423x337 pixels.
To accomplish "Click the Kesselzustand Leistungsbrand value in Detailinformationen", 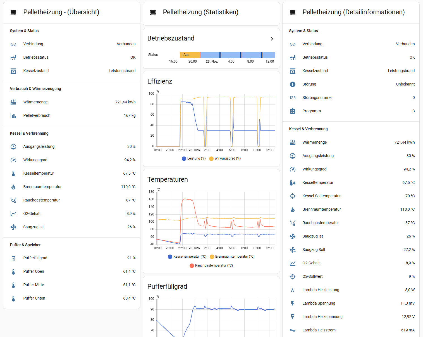I will (401, 71).
